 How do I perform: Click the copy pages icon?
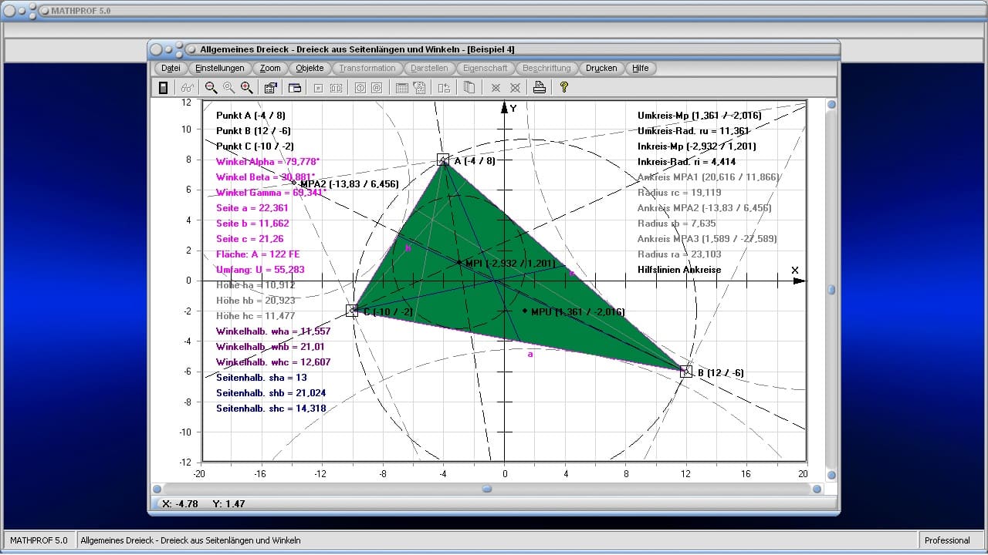(469, 88)
